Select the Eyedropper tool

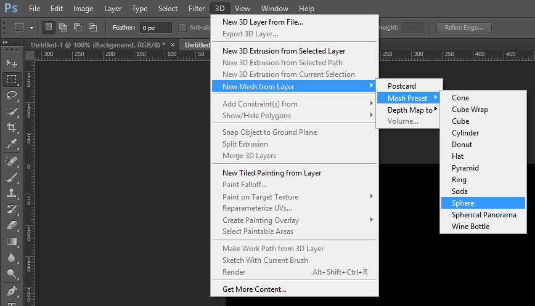click(x=12, y=143)
